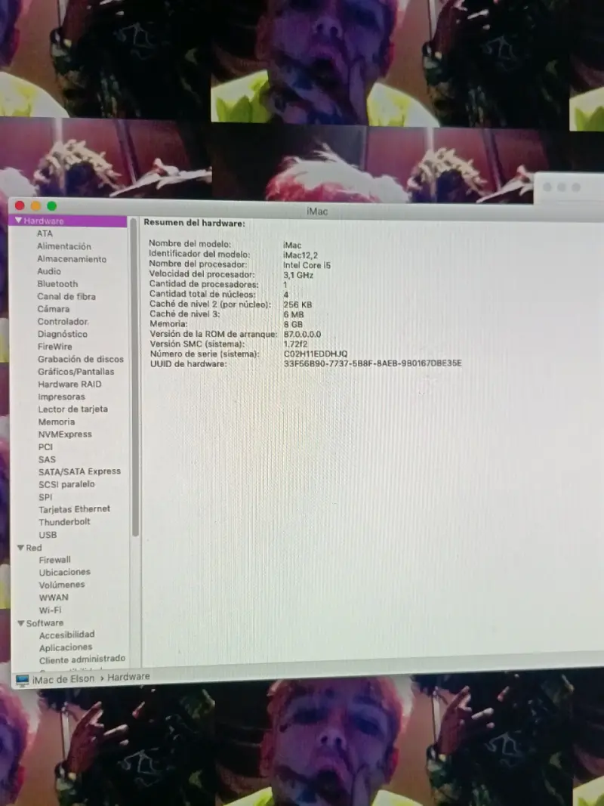Select the Software category header
Image resolution: width=604 pixels, height=806 pixels.
[x=45, y=623]
